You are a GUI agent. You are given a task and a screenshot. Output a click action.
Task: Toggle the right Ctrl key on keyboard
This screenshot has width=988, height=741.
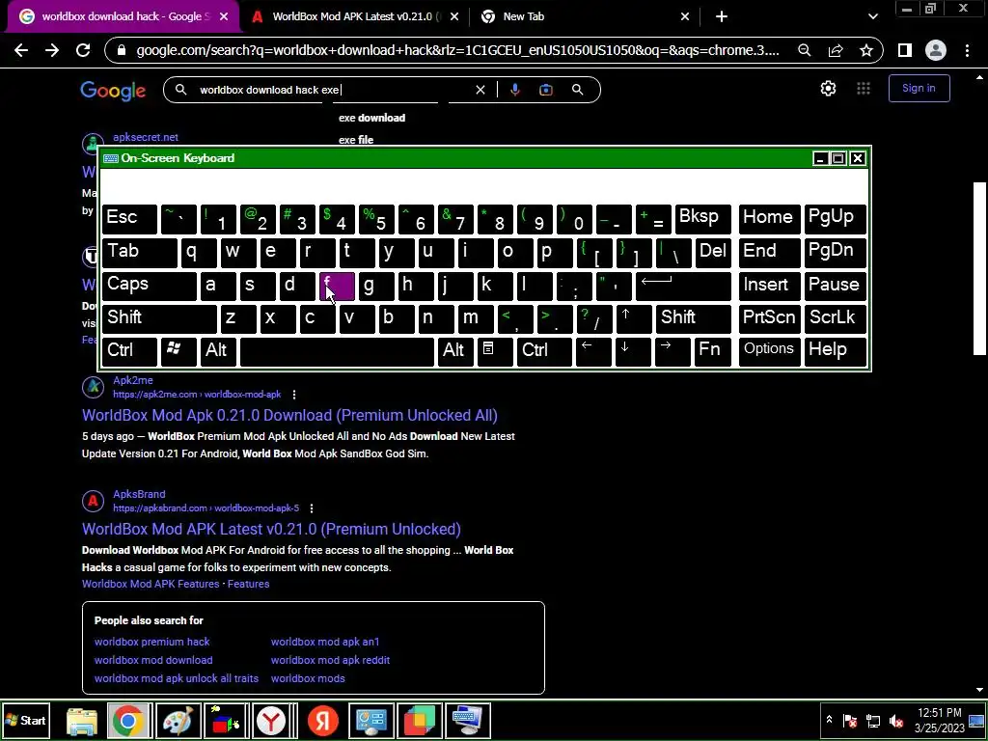point(544,351)
